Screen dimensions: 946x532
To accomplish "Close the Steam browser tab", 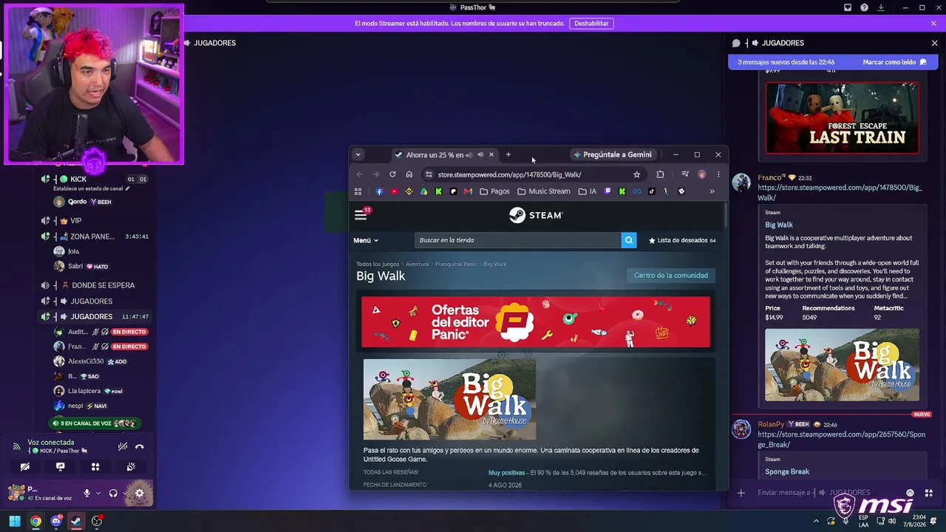I will [x=491, y=154].
